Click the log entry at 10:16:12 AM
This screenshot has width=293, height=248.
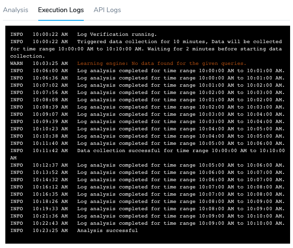147,187
